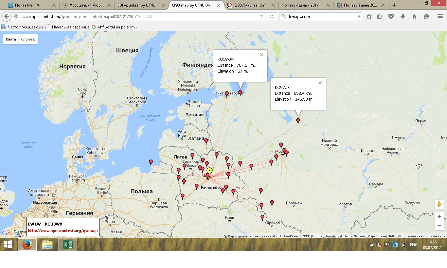The image size is (447, 268).
Task: Click the yellow home station marker
Action: (x=209, y=171)
